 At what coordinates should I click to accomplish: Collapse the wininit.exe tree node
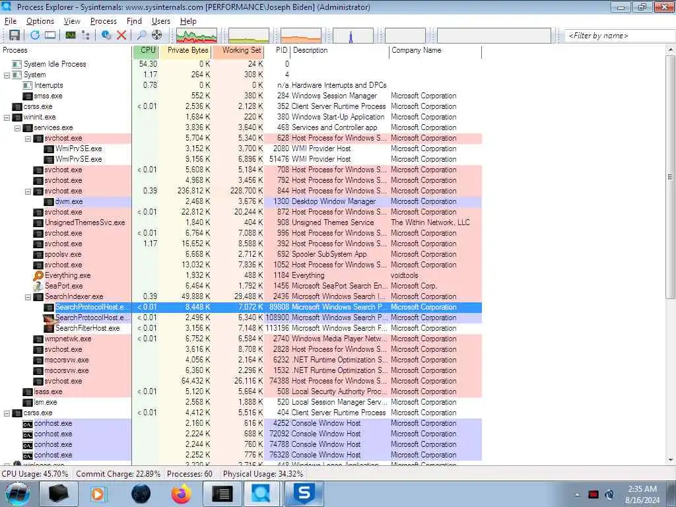(x=7, y=118)
